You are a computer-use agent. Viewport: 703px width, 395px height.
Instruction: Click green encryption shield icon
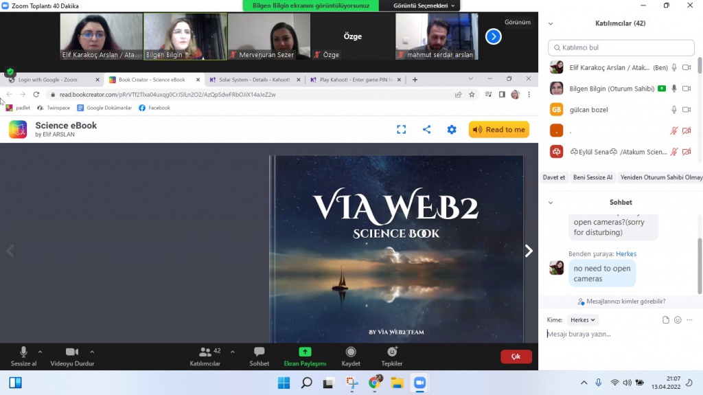pos(10,72)
